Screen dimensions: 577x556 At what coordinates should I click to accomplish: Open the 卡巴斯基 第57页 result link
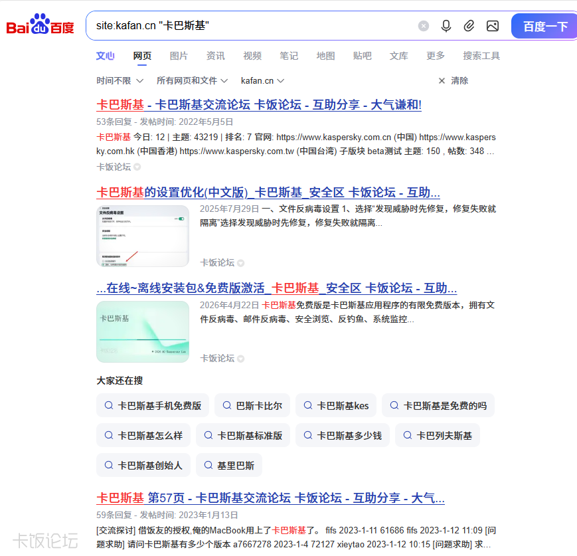click(x=270, y=498)
